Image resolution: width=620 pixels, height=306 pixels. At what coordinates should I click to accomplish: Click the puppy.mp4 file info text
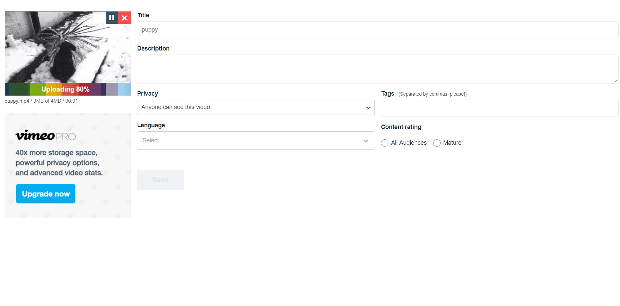tap(41, 101)
